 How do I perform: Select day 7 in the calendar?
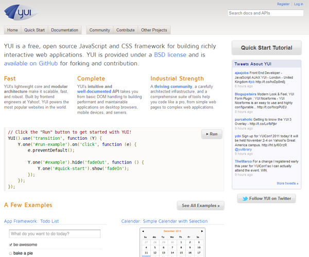pyautogui.click(x=173, y=248)
